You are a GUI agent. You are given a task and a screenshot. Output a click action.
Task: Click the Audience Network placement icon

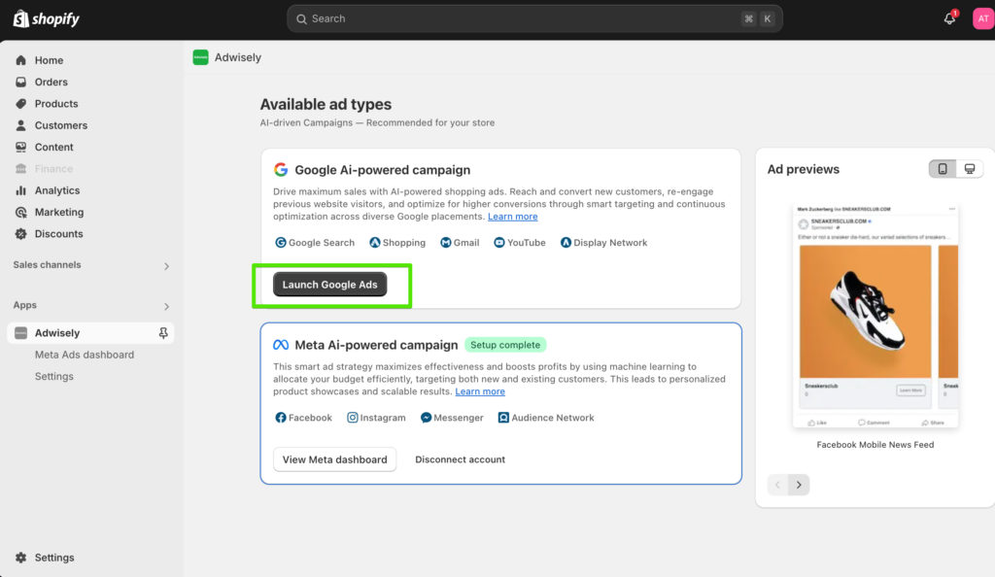(503, 418)
